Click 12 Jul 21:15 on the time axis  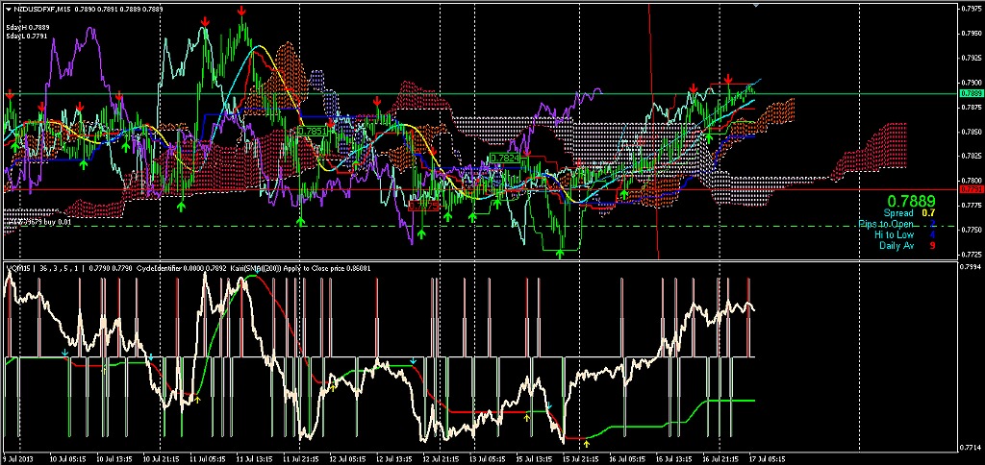coord(442,459)
